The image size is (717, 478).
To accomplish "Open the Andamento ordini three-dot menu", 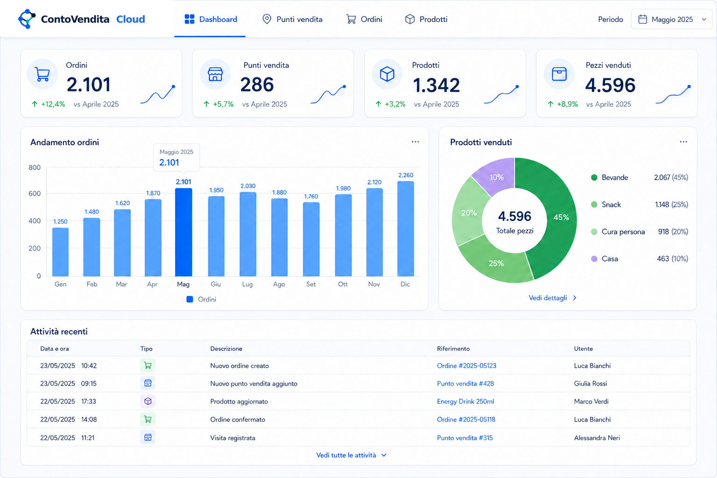I will (x=415, y=142).
